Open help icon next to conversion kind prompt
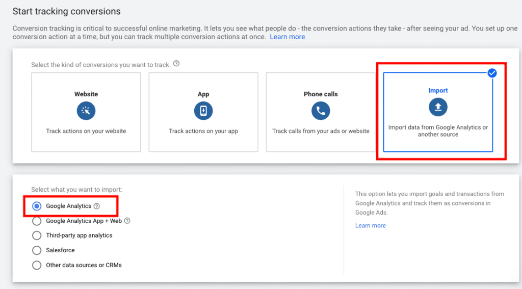Image resolution: width=522 pixels, height=289 pixels. click(176, 64)
